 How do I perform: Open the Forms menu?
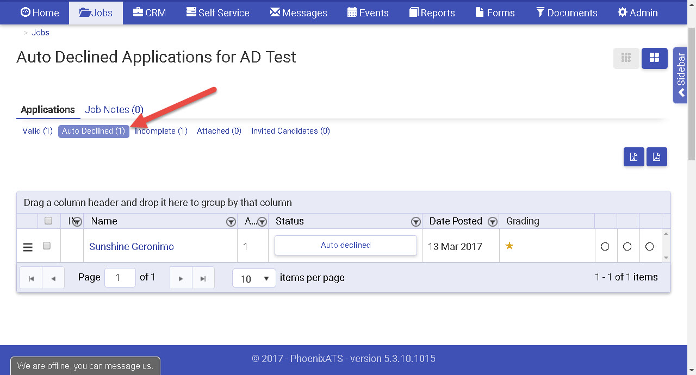[x=495, y=12]
